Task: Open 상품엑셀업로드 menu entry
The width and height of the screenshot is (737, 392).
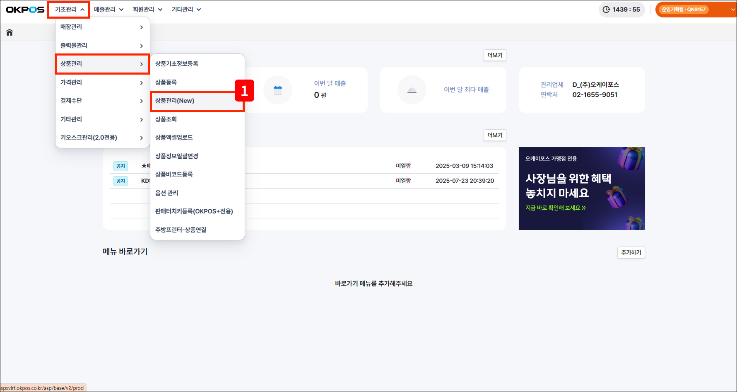Action: (x=174, y=138)
